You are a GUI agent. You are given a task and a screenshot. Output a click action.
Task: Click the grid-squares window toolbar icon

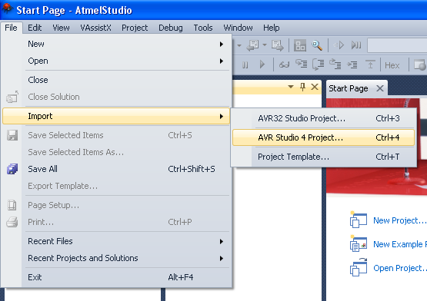[300, 45]
